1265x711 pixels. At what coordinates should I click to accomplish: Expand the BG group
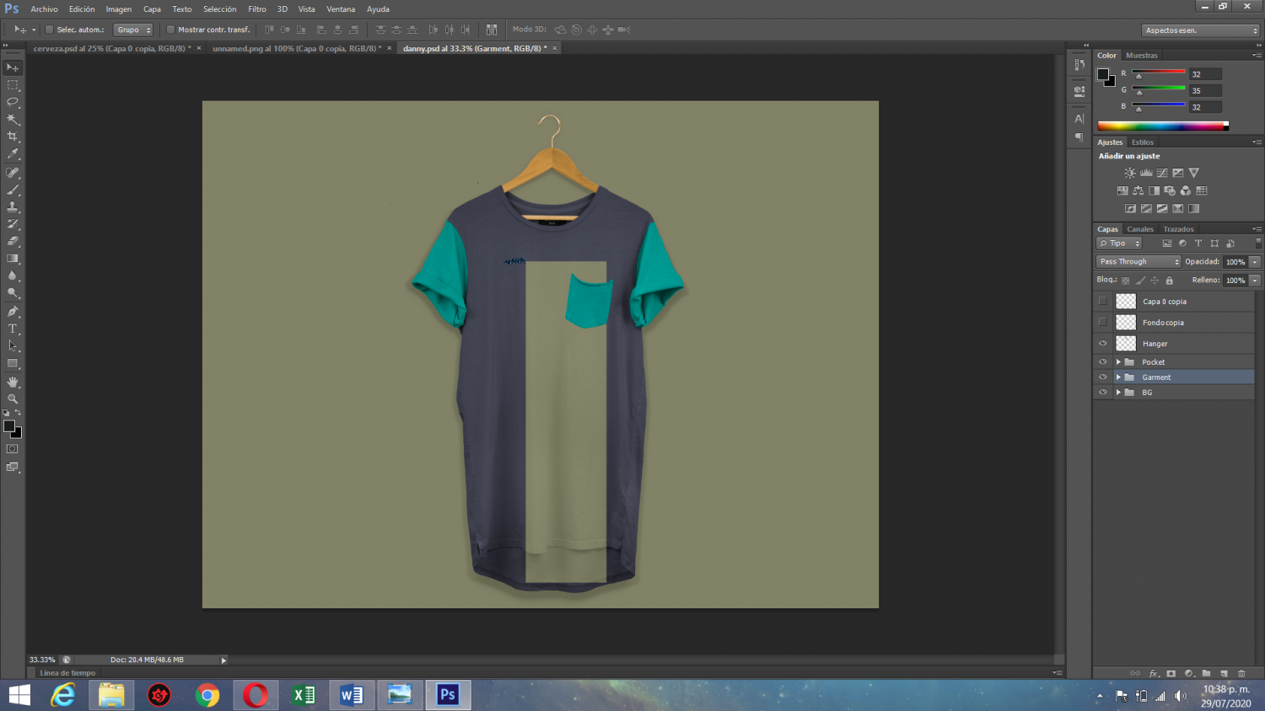click(1118, 393)
